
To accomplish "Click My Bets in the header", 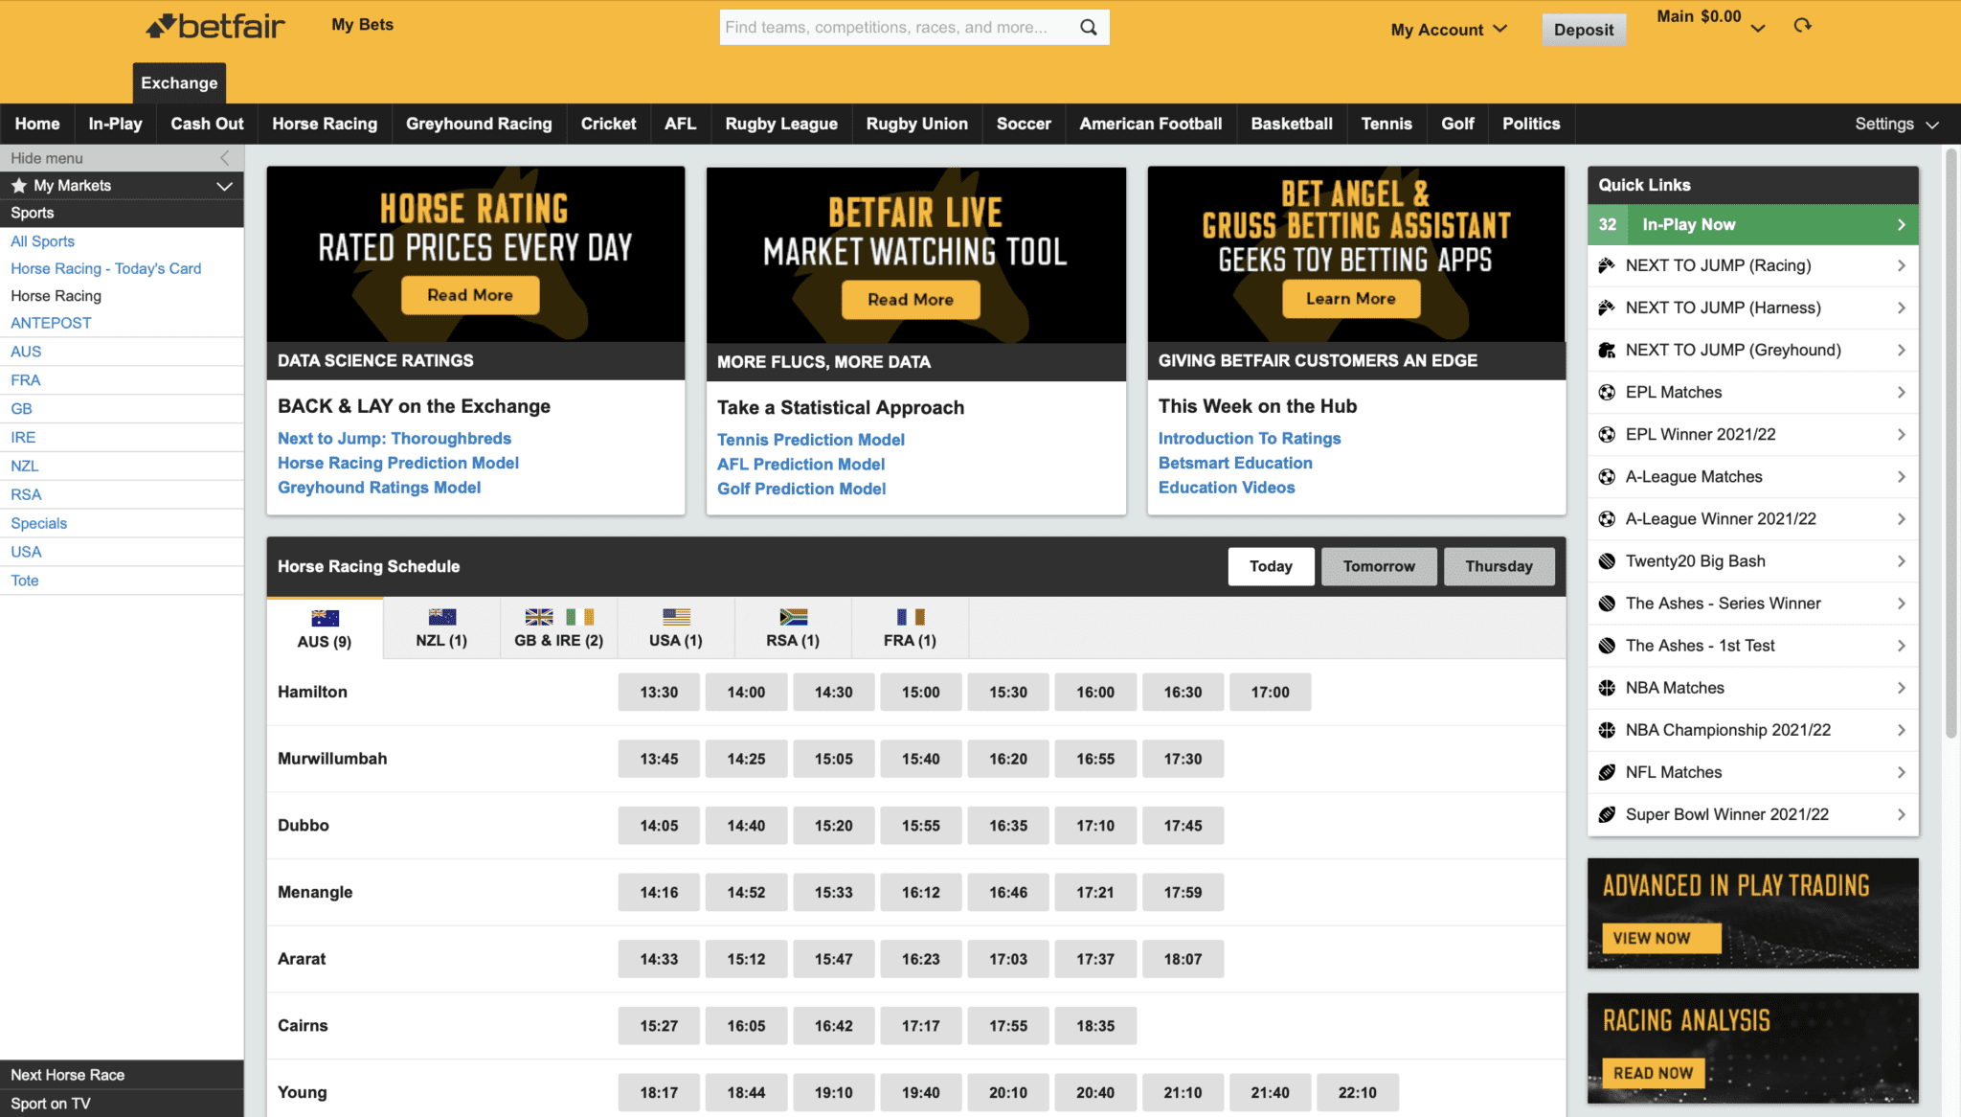I will click(x=362, y=25).
